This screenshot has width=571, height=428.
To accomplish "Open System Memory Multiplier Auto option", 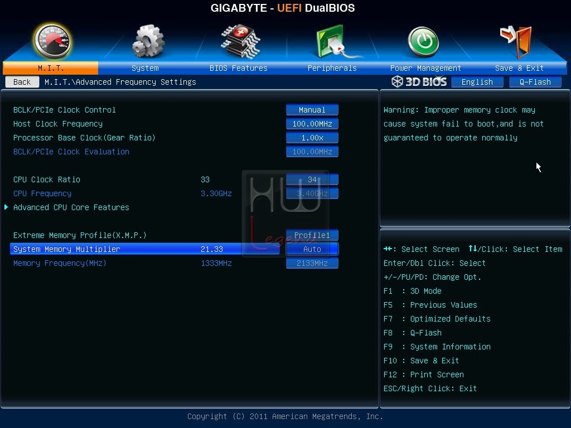I will pyautogui.click(x=312, y=249).
